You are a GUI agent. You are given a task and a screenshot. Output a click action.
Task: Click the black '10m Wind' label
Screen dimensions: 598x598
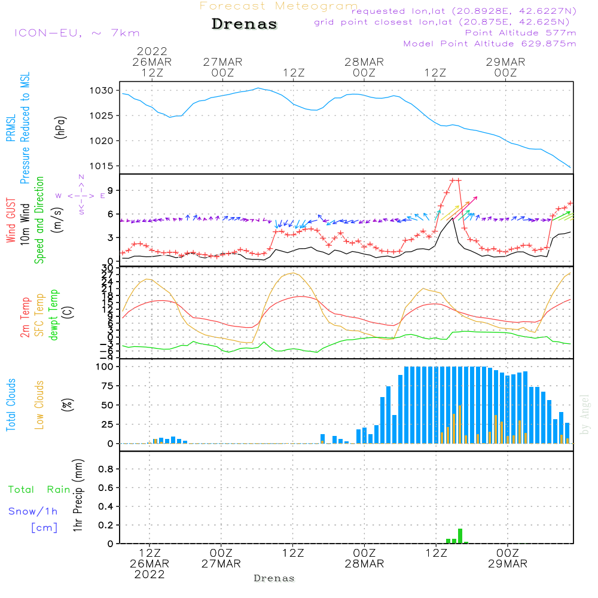25,224
